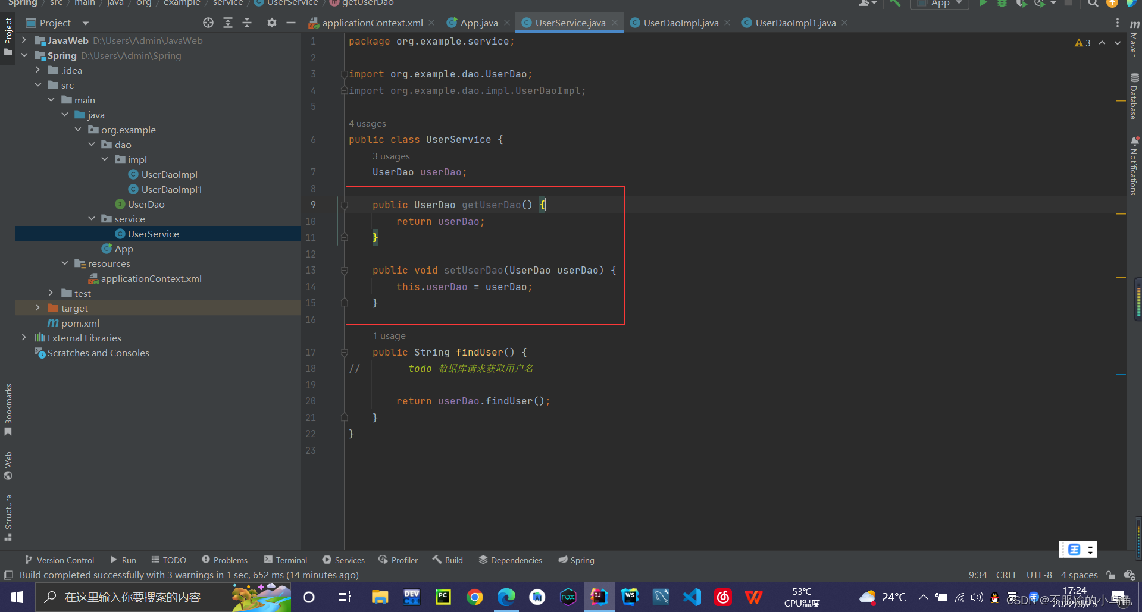Click the Debug bug icon in toolbar
The height and width of the screenshot is (612, 1142).
click(1002, 3)
